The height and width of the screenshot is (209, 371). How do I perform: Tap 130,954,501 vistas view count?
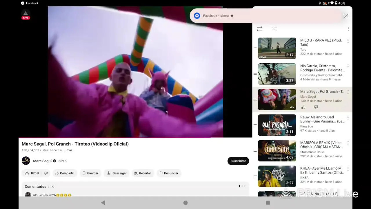point(35,150)
